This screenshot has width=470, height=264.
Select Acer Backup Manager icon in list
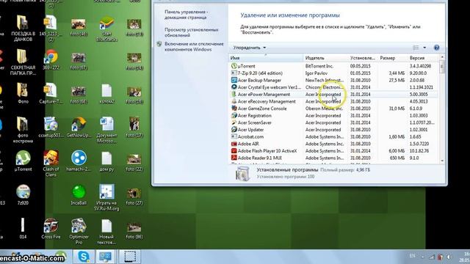234,80
